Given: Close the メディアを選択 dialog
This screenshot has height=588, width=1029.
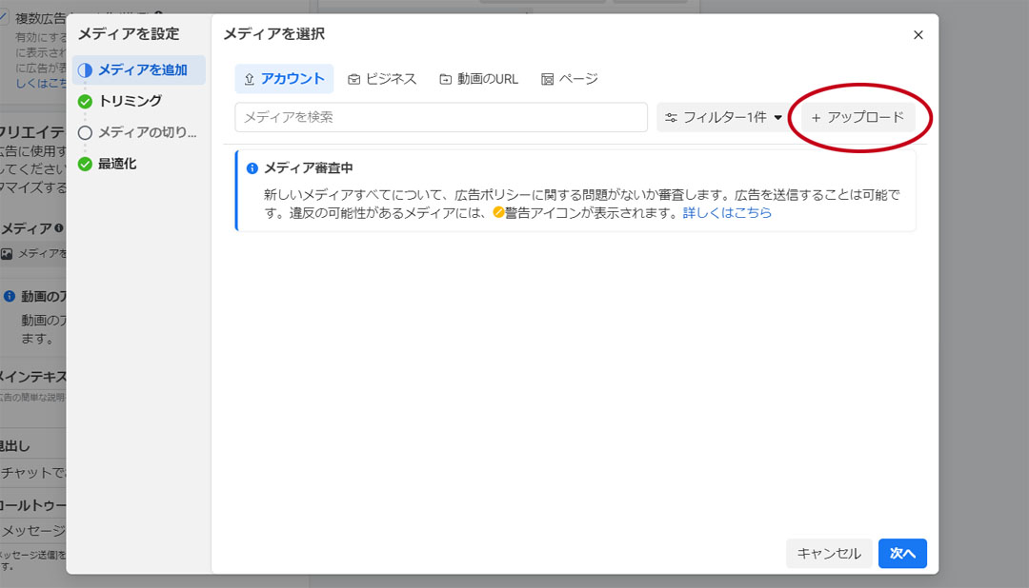Looking at the screenshot, I should pyautogui.click(x=918, y=34).
